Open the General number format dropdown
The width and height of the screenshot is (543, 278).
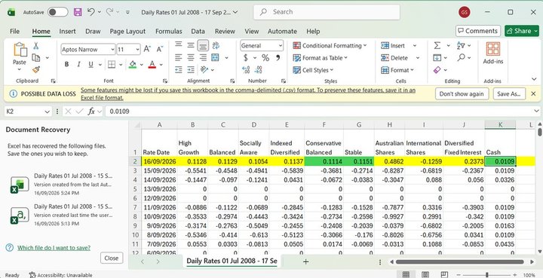point(280,46)
